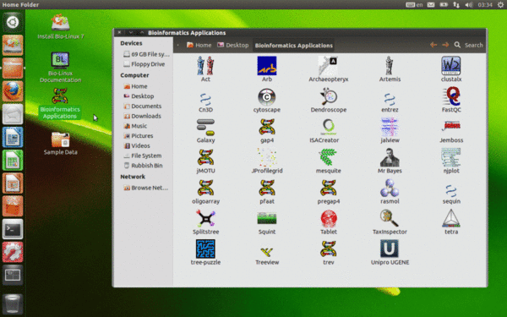Open the pregap4 icon
This screenshot has height=317, width=507.
tap(328, 188)
